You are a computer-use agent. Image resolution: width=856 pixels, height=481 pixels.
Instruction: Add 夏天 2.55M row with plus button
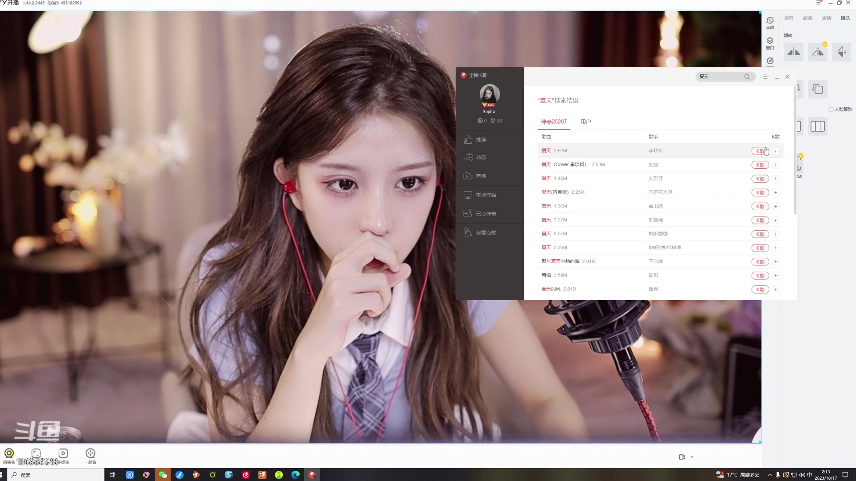click(x=776, y=234)
